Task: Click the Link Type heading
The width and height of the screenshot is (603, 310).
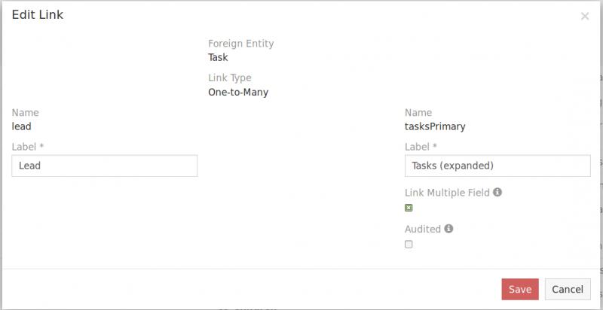Action: [229, 78]
